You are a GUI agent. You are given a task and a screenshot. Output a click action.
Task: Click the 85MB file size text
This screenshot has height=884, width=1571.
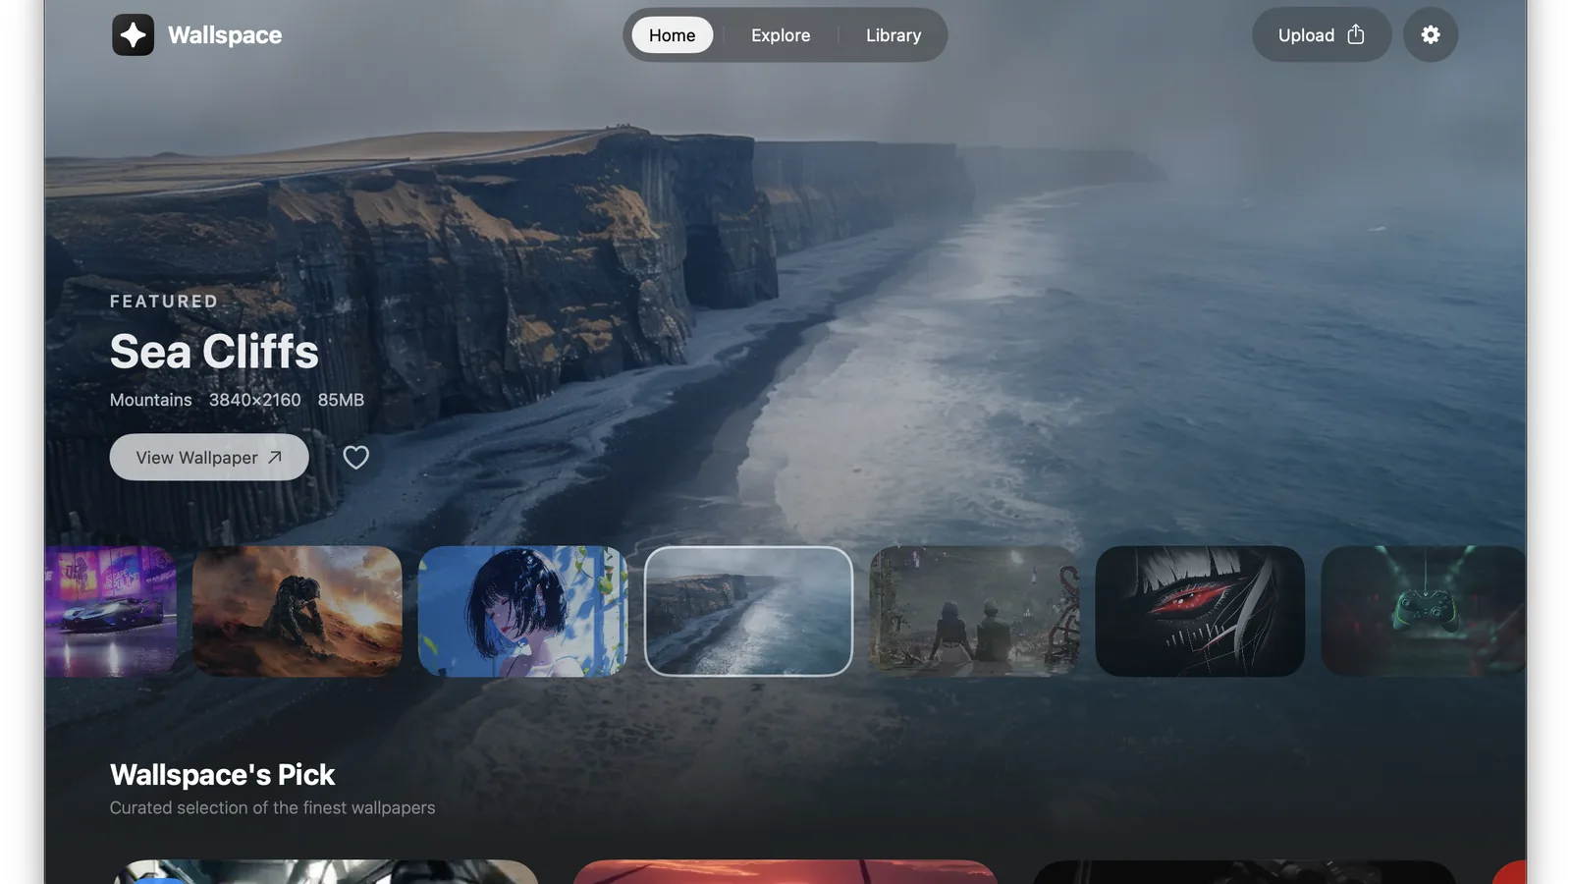341,400
